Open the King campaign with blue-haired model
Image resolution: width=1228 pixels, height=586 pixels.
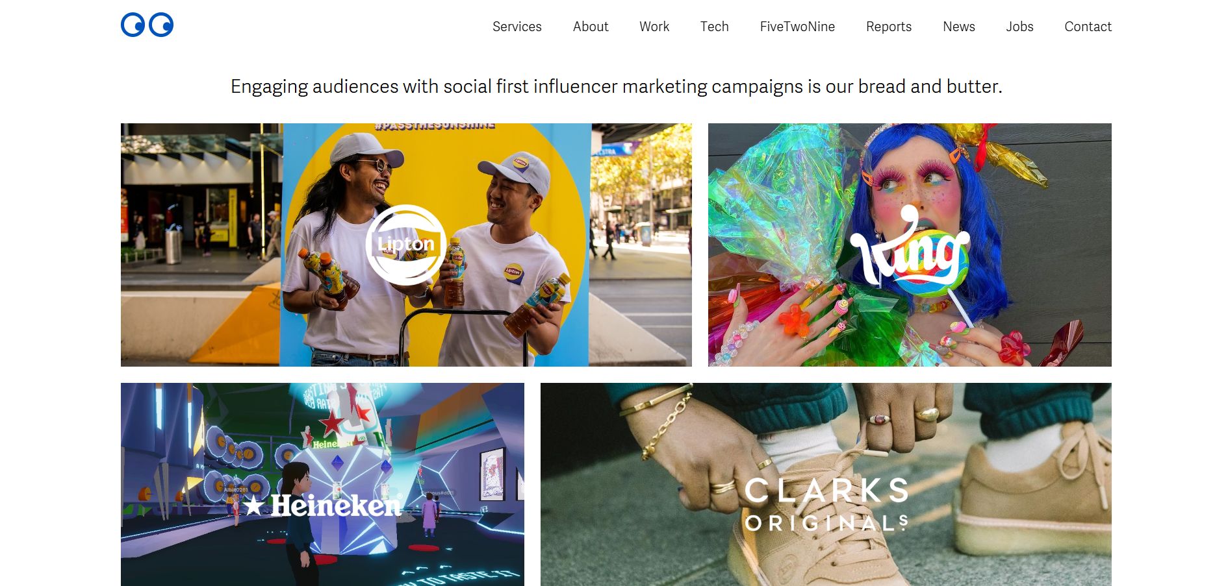point(910,245)
